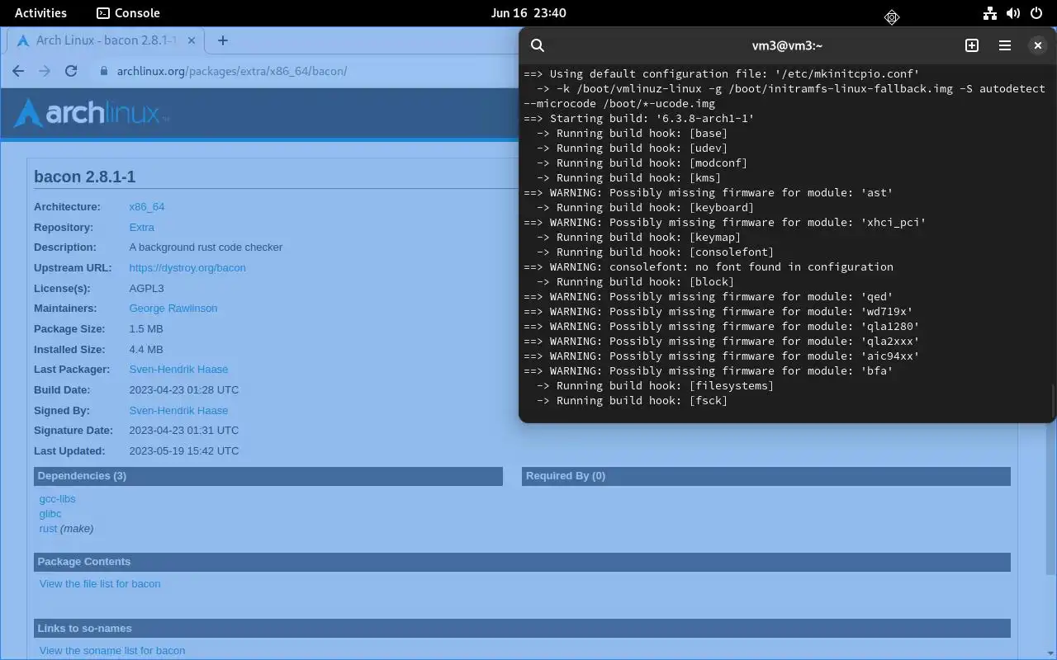
Task: Click terminal line Starting build: '6.3.8-arch1-1'
Action: pos(638,118)
